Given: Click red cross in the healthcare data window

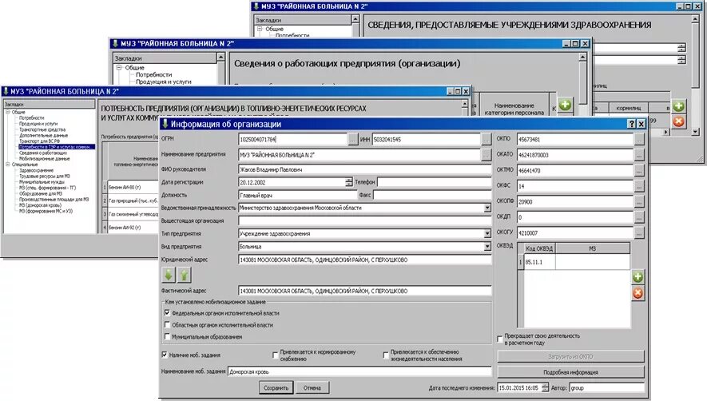Looking at the screenshot, I should pos(678,121).
